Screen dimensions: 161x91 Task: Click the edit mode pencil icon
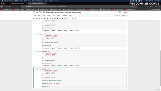pyautogui.click(x=120, y=16)
